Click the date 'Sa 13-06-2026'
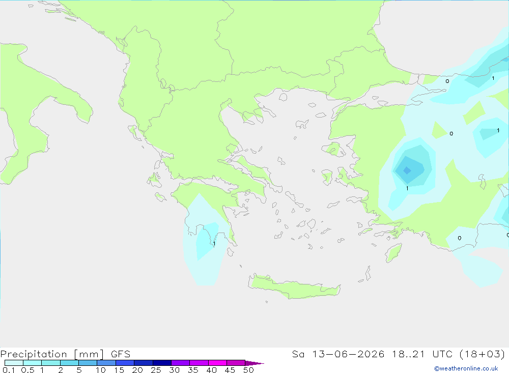This screenshot has width=509, height=373. click(x=338, y=354)
